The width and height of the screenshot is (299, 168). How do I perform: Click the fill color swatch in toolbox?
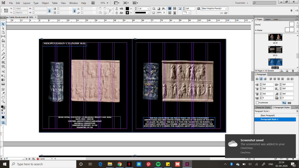[3, 107]
